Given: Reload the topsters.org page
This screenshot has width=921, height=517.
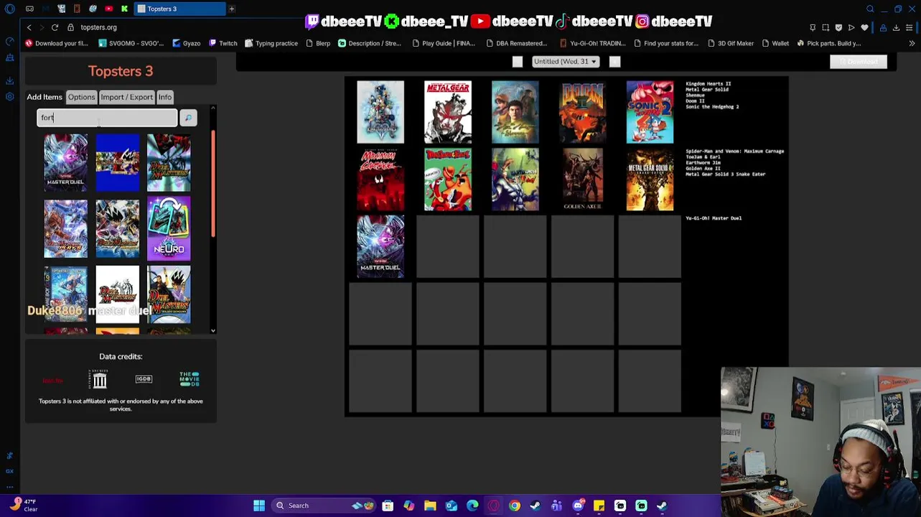Looking at the screenshot, I should 55,27.
